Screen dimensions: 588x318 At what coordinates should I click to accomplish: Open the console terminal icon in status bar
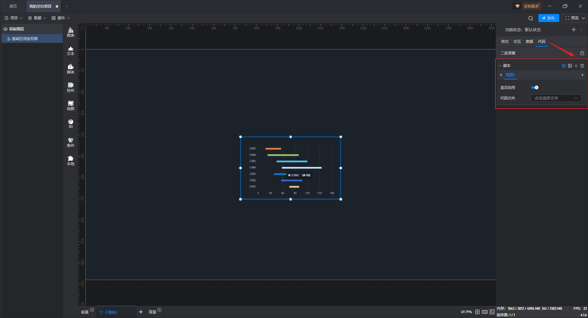tap(492, 312)
